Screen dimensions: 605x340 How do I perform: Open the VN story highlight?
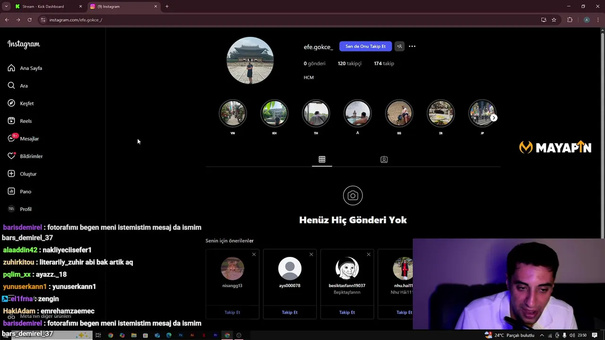(x=233, y=113)
